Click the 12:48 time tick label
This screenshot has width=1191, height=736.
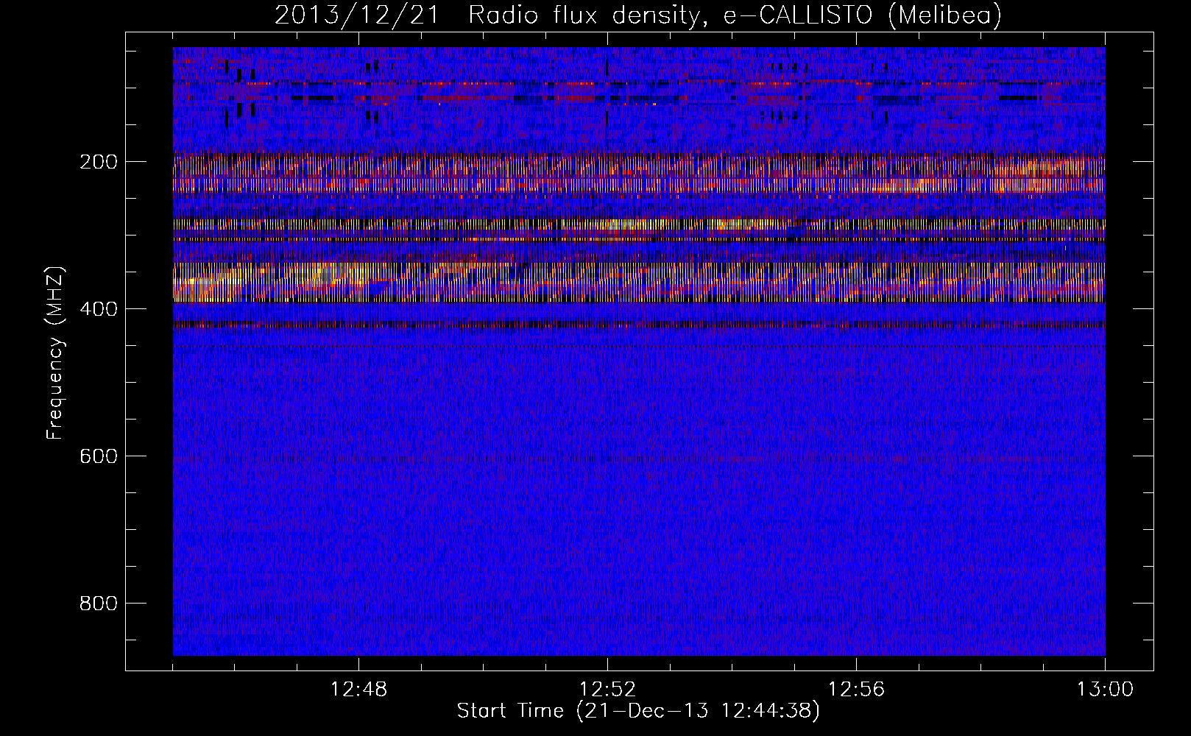pos(358,690)
